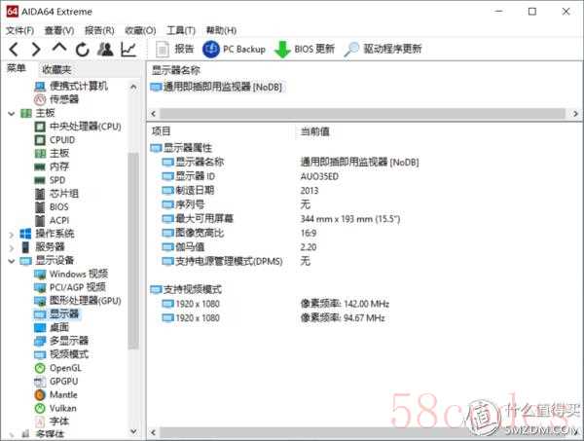The height and width of the screenshot is (441, 584).
Task: Click the 驱动程序更新 button
Action: (x=383, y=50)
